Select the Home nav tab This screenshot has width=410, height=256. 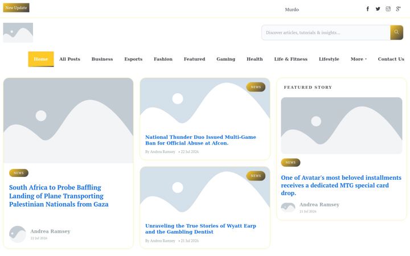point(41,59)
